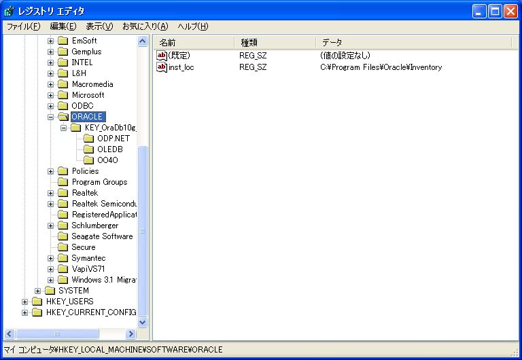Click the string icon of inst_loc value
The width and height of the screenshot is (522, 360).
(162, 67)
